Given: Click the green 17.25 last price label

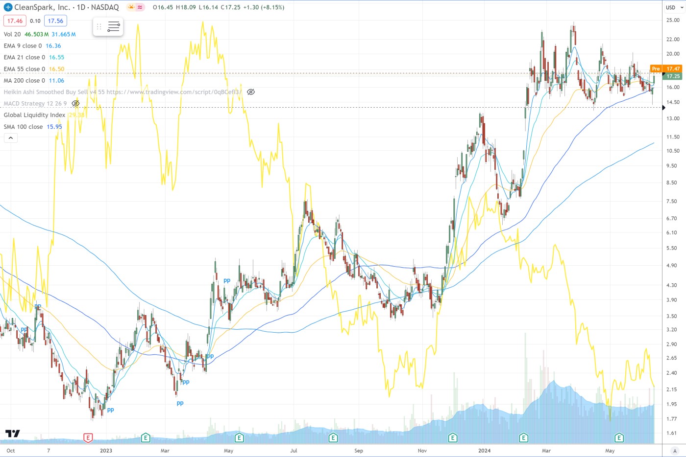Looking at the screenshot, I should click(673, 76).
